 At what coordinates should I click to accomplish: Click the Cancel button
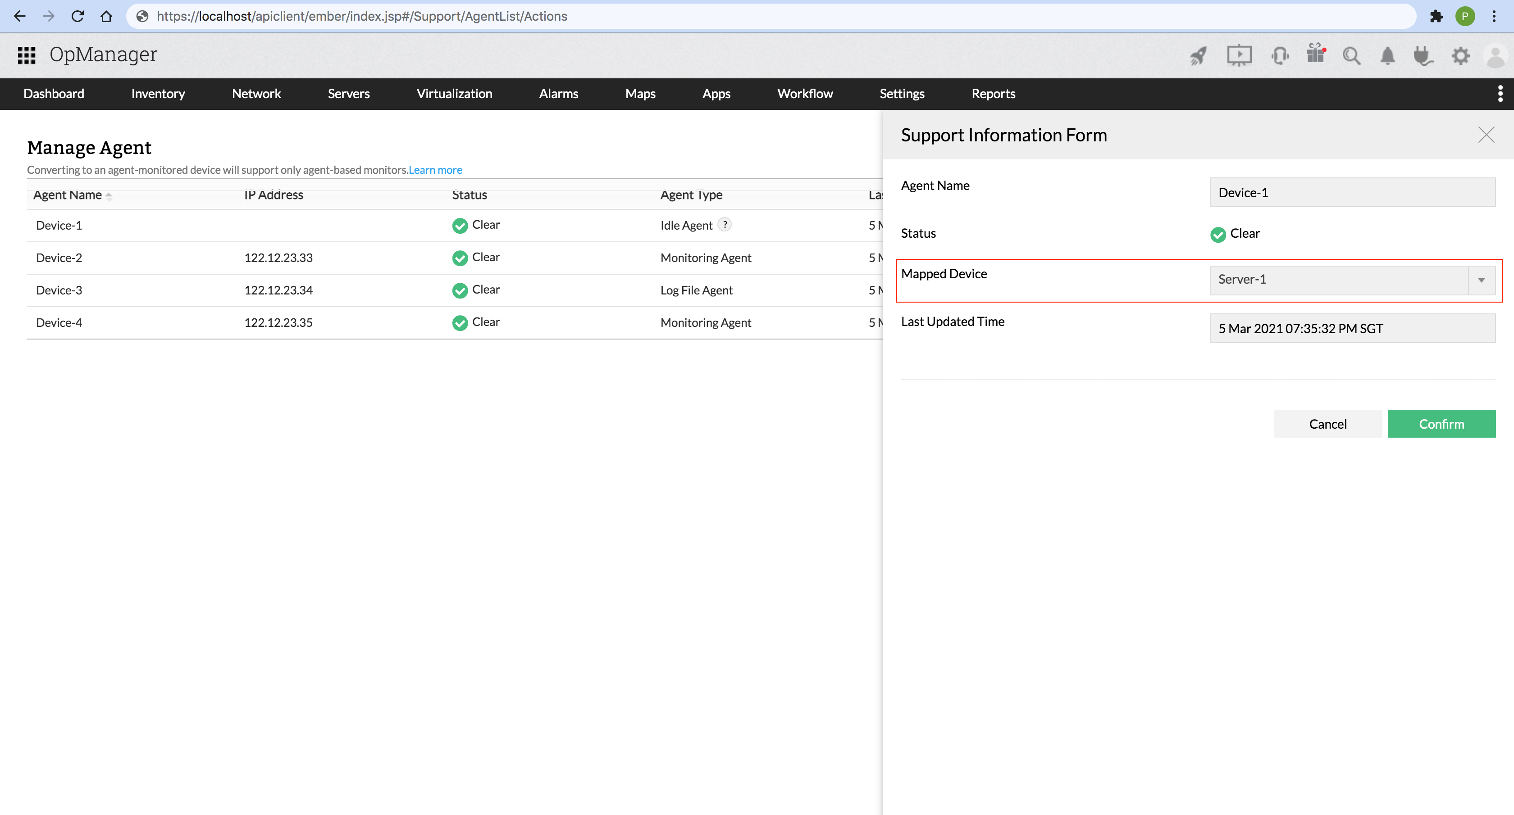tap(1327, 424)
